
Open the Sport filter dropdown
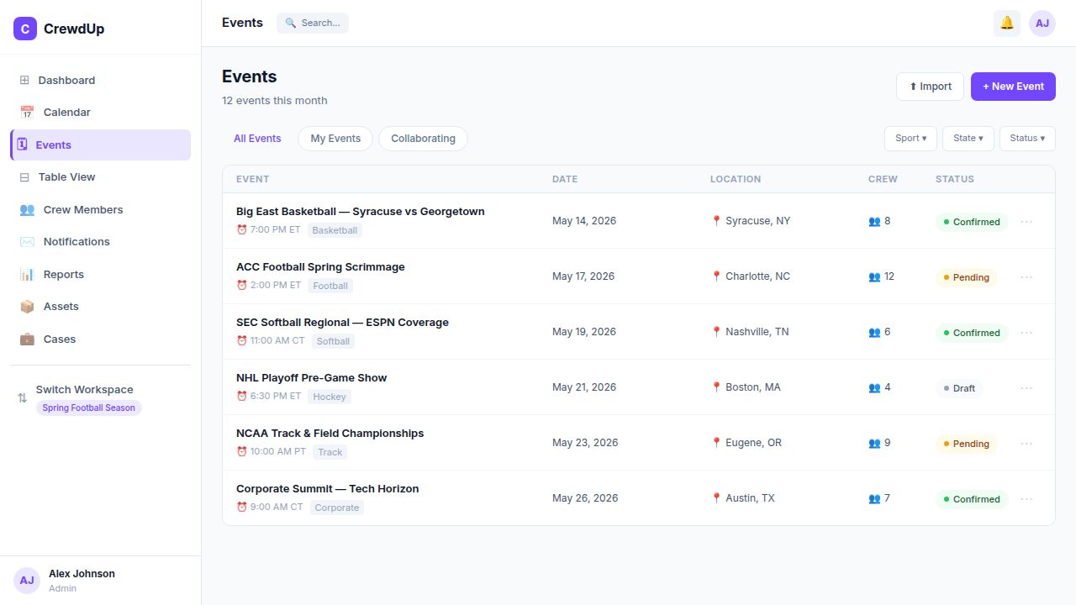tap(910, 139)
